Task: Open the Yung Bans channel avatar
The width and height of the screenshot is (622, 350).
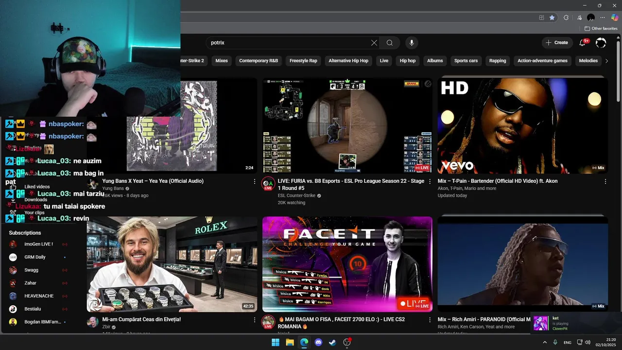Action: (x=92, y=184)
